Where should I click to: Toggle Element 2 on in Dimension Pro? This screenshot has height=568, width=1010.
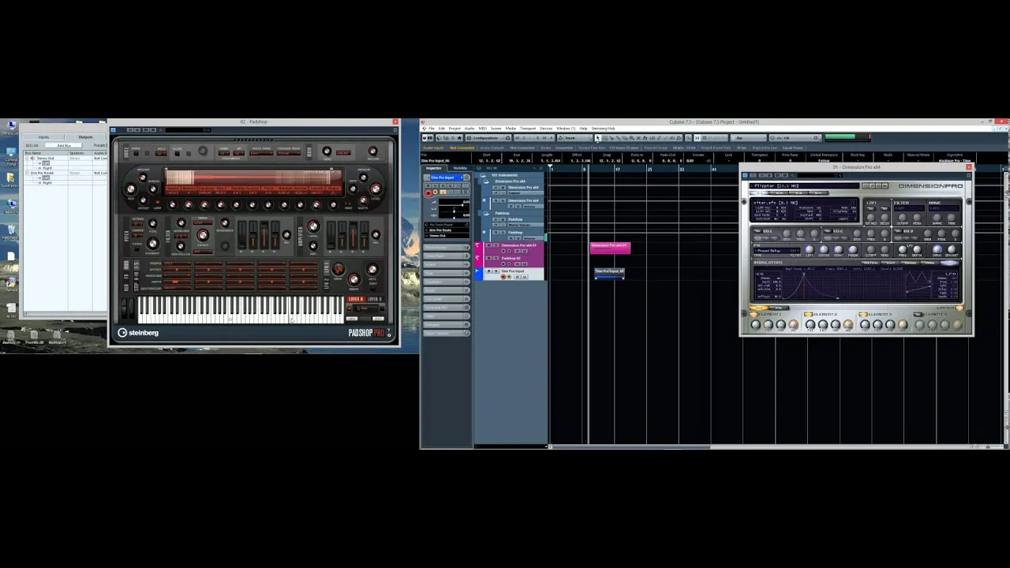pos(809,314)
